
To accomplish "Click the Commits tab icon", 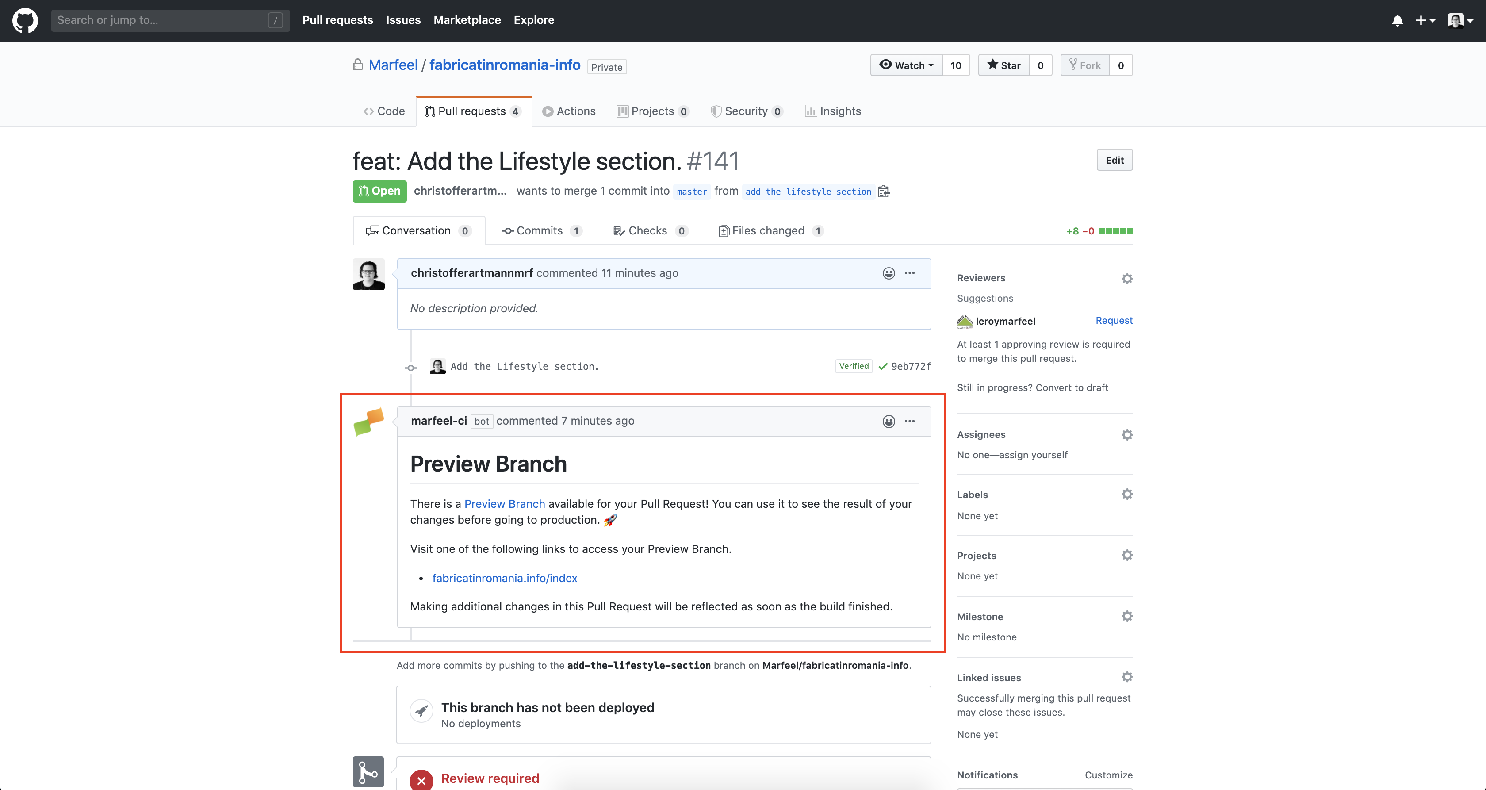I will [508, 230].
